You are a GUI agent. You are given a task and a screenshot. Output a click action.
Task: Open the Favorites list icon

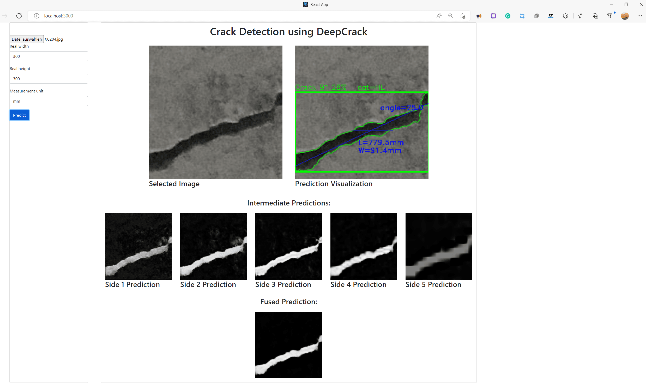581,16
